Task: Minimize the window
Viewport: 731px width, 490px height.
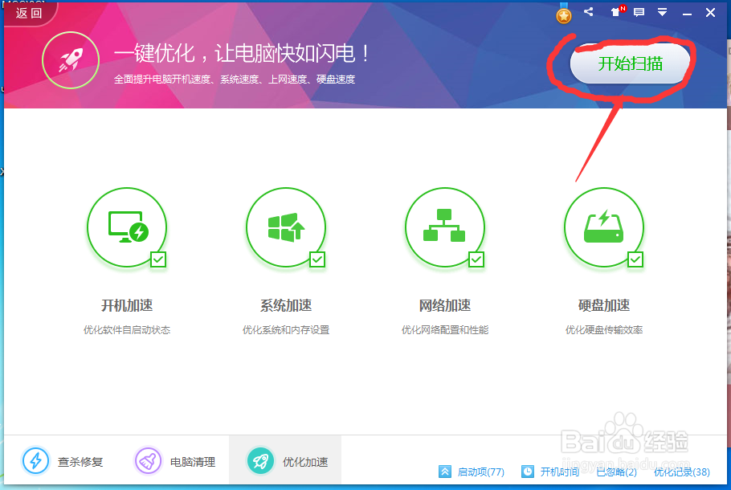Action: point(687,14)
